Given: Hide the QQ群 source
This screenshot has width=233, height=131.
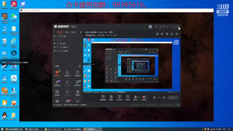Looking at the screenshot, I should pyautogui.click(x=54, y=36).
